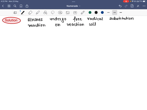Viewport: 147px width, 110px height.
Task: Choose the green pen color
Action: [x=90, y=13]
